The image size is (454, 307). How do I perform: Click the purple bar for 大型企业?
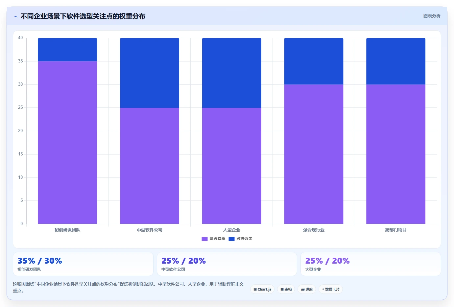pyautogui.click(x=232, y=166)
